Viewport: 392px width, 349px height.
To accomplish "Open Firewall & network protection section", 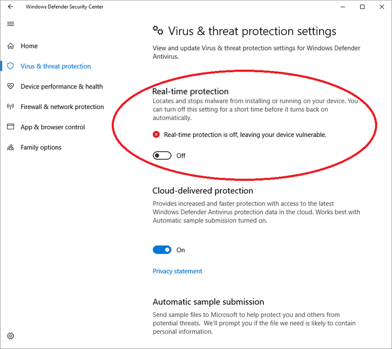I will coord(62,107).
